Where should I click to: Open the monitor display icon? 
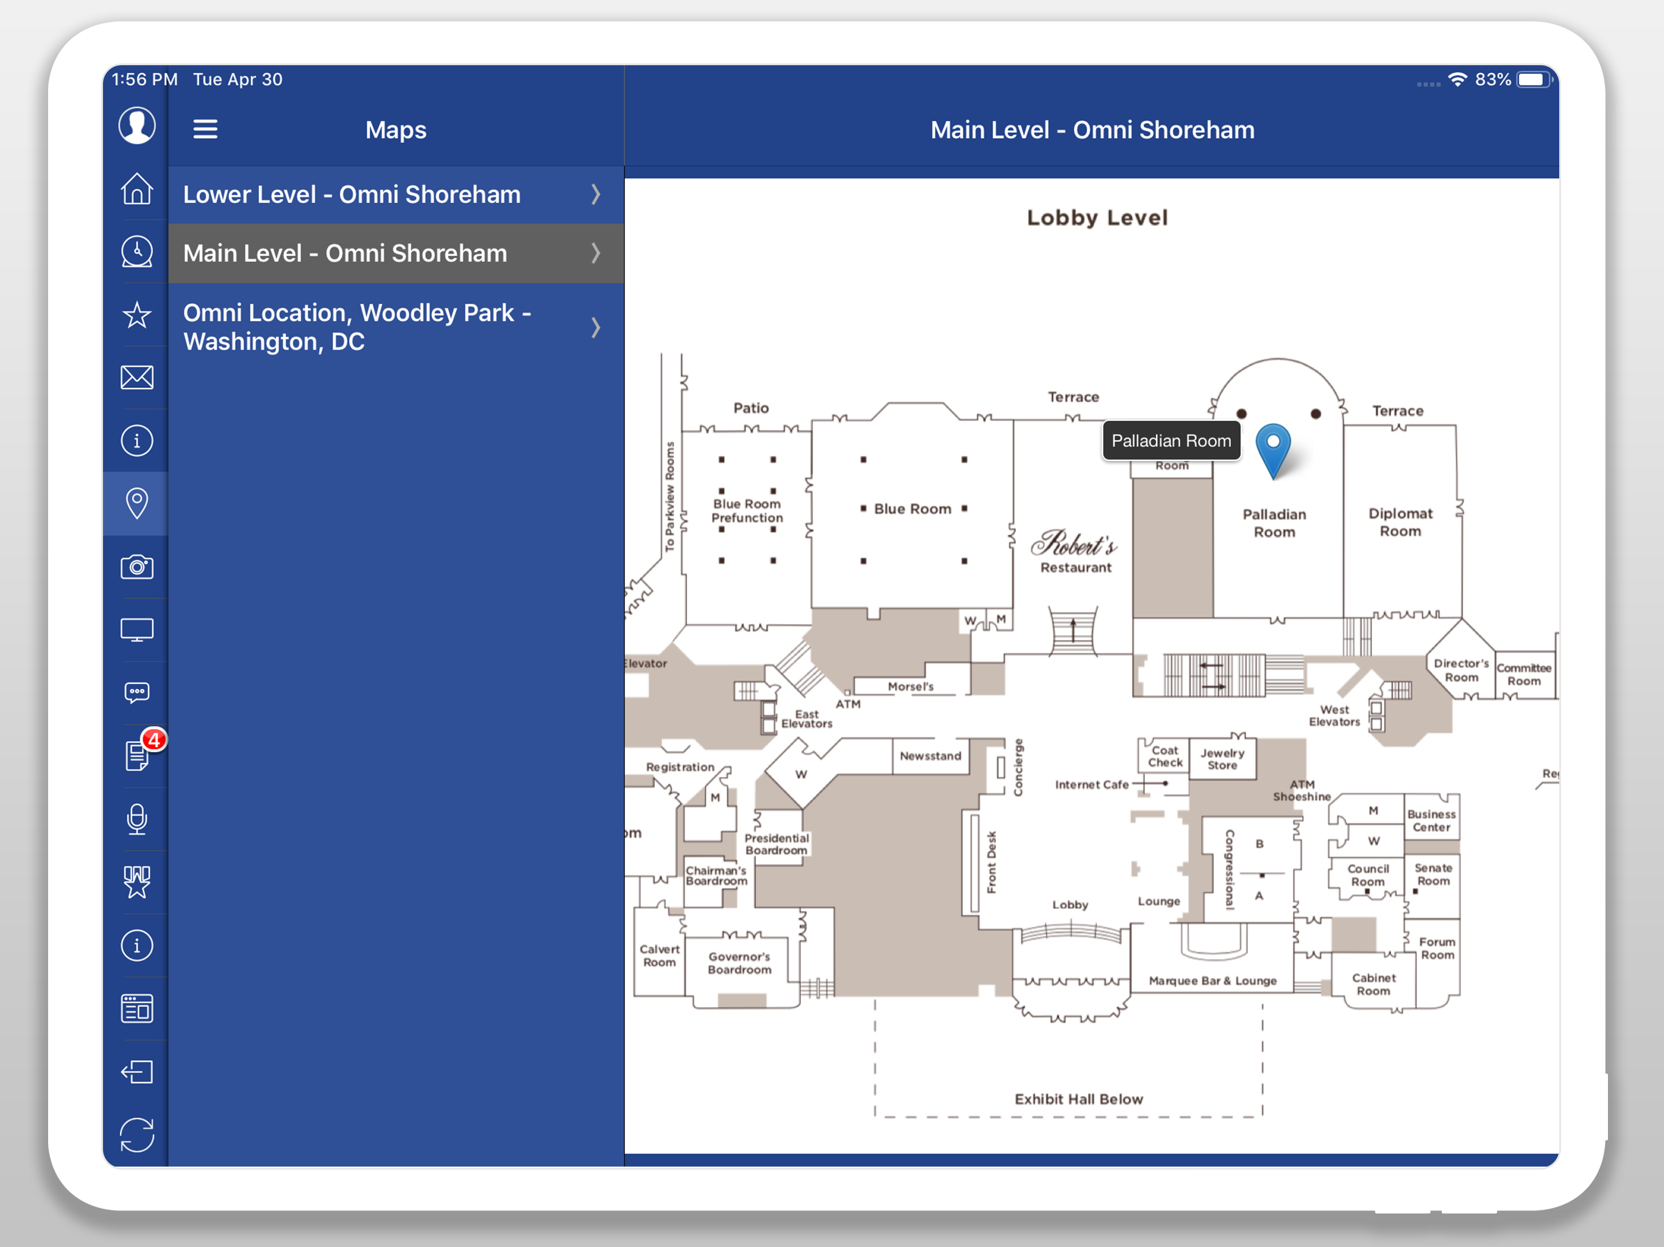coord(137,630)
